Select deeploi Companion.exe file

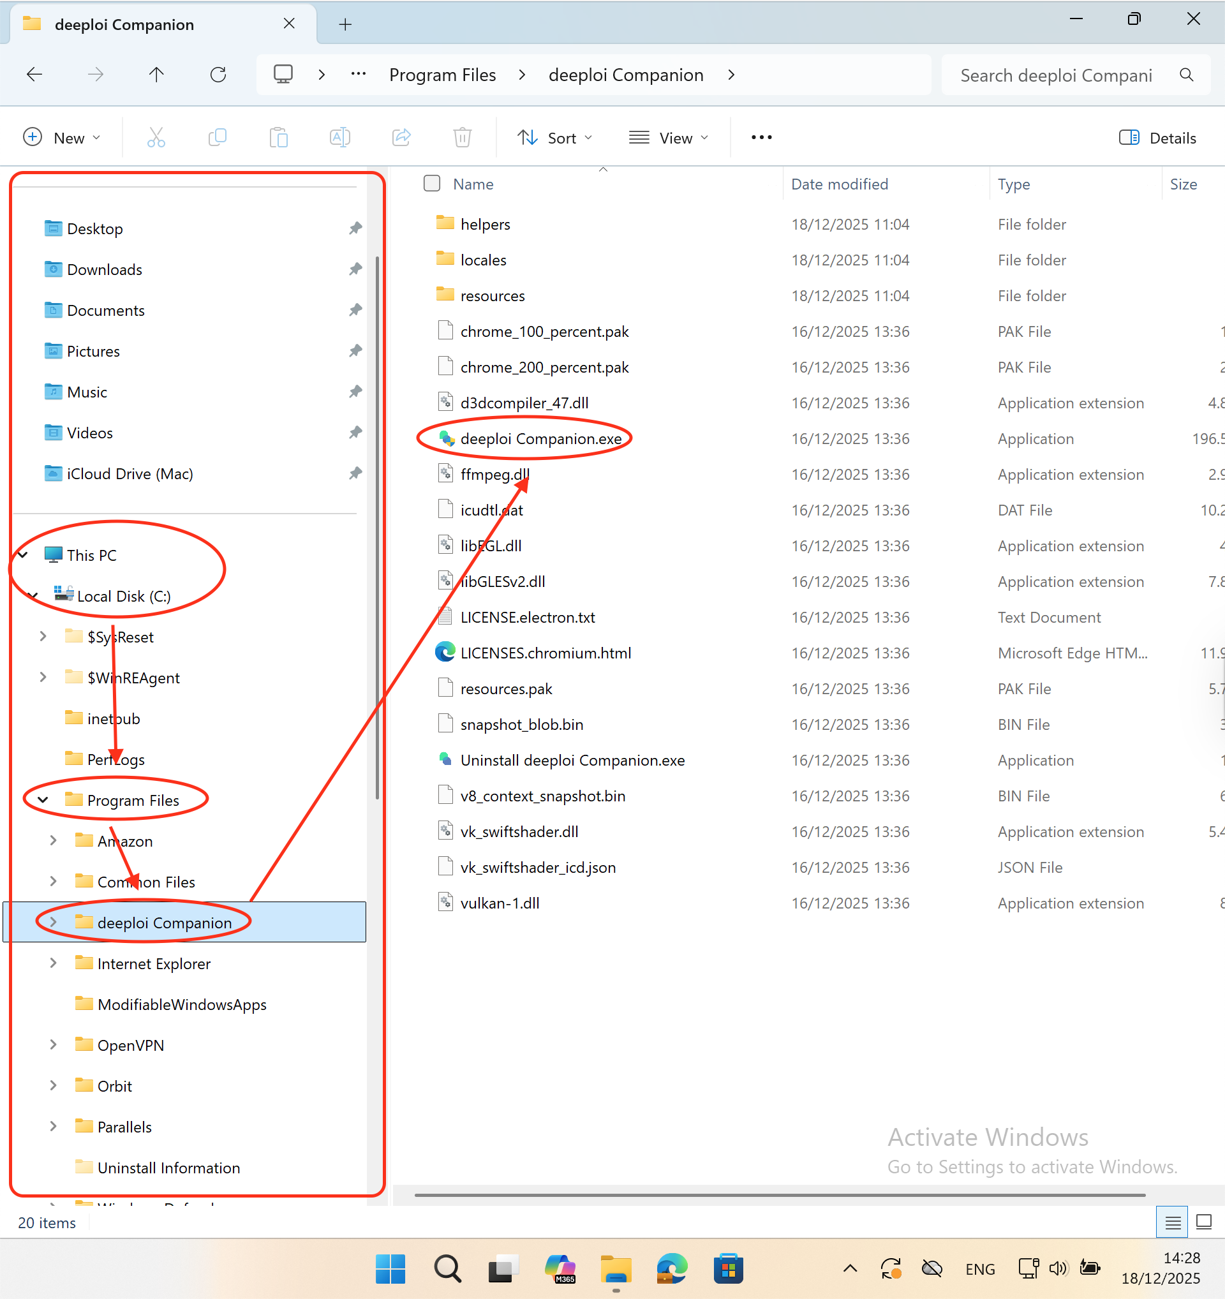(x=540, y=438)
